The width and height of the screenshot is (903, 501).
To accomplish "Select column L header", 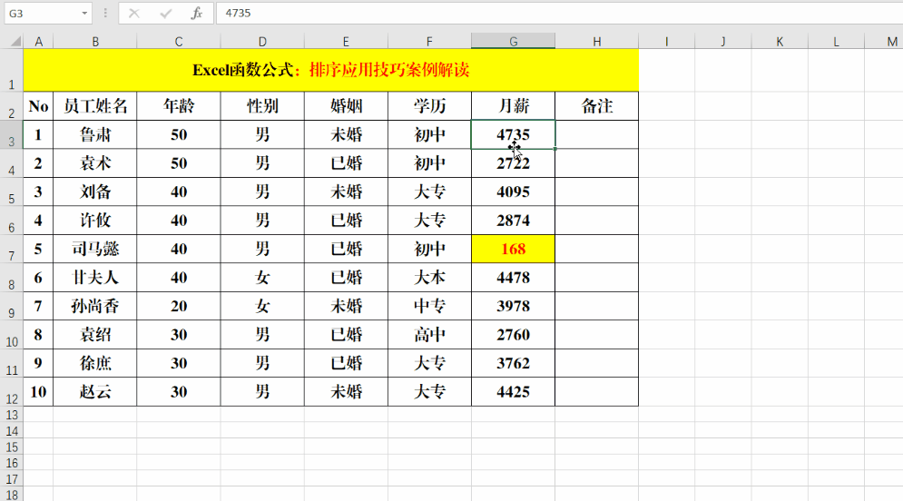I will coord(836,42).
